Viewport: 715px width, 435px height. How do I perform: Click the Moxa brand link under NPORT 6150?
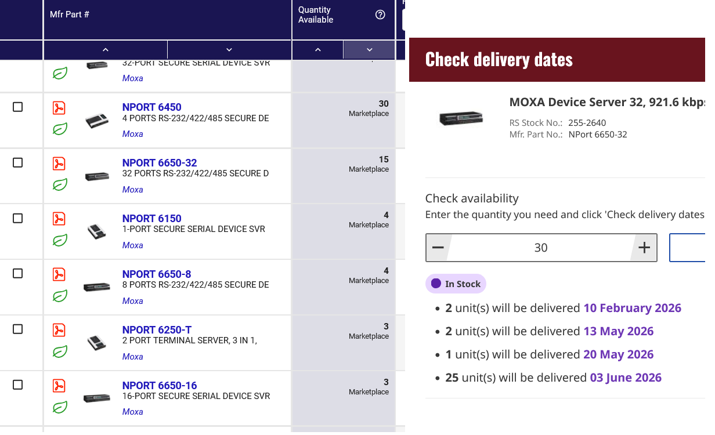[x=133, y=245]
